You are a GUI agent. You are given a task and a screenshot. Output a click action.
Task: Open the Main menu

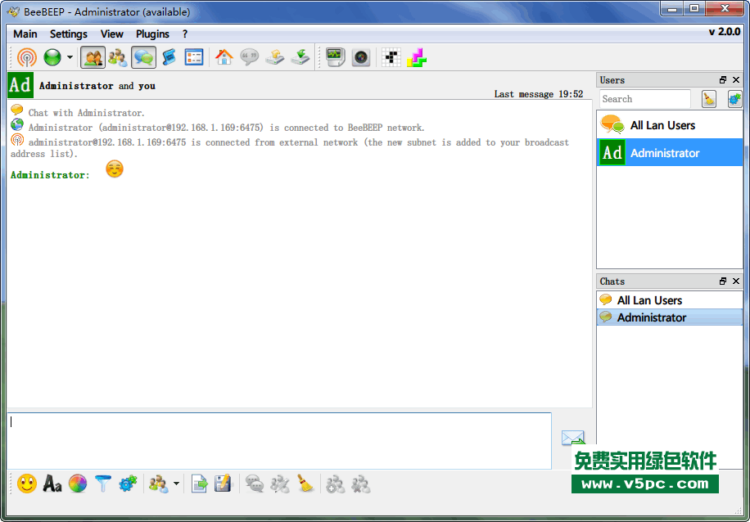25,34
